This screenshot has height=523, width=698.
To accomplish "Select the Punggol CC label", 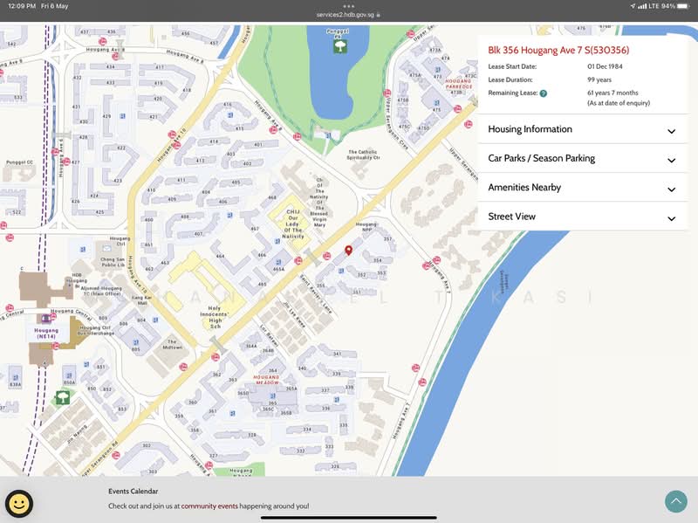I will pos(19,162).
